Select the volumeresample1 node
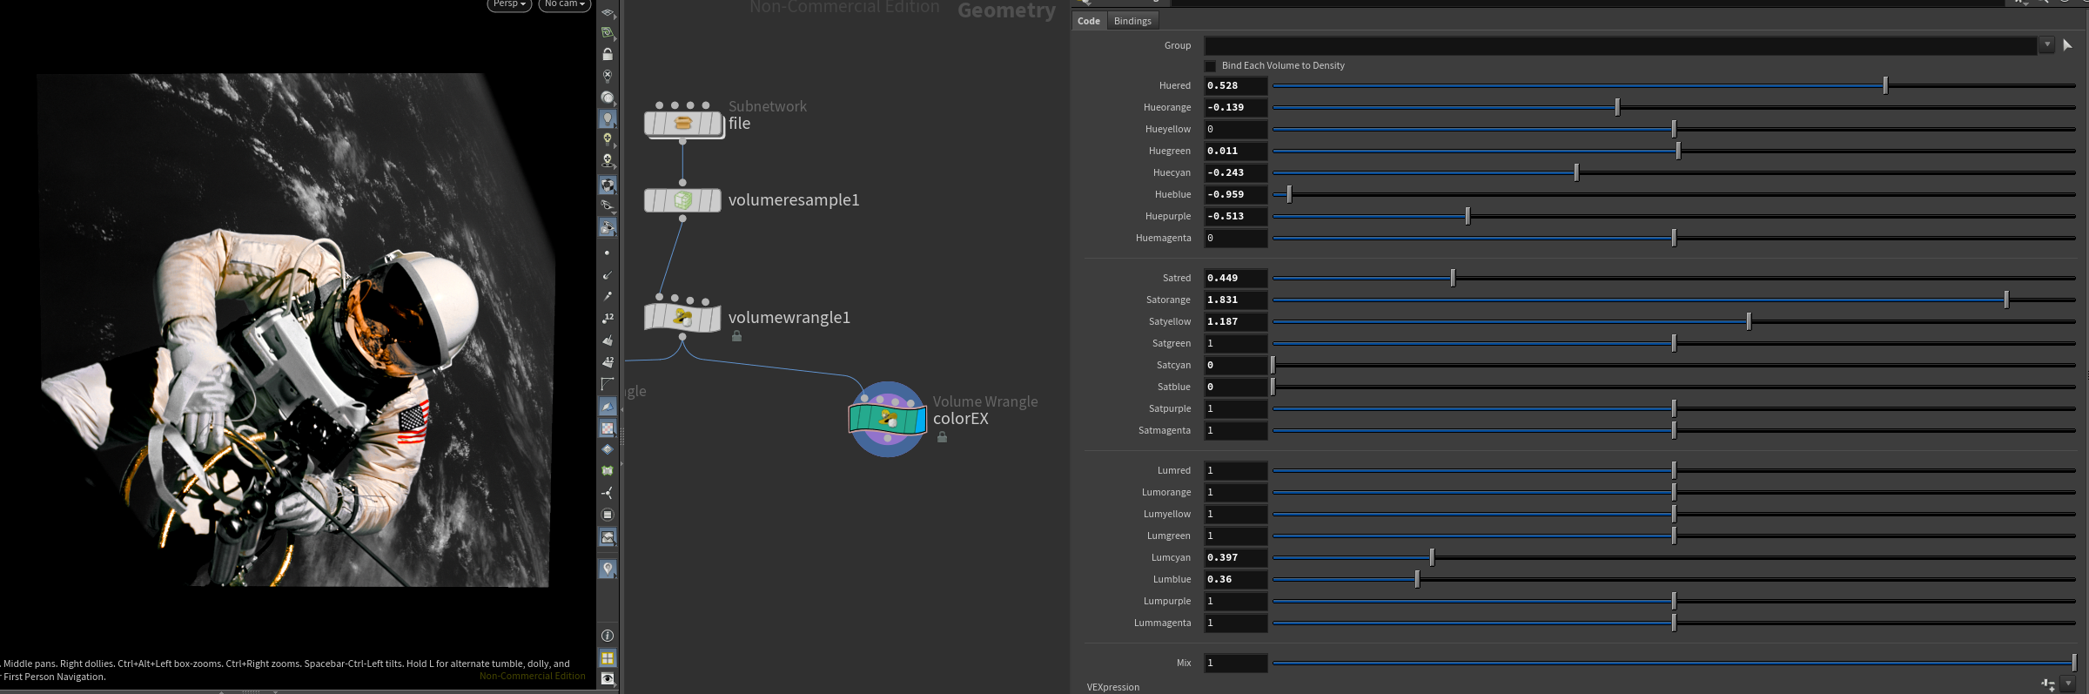 click(x=682, y=200)
